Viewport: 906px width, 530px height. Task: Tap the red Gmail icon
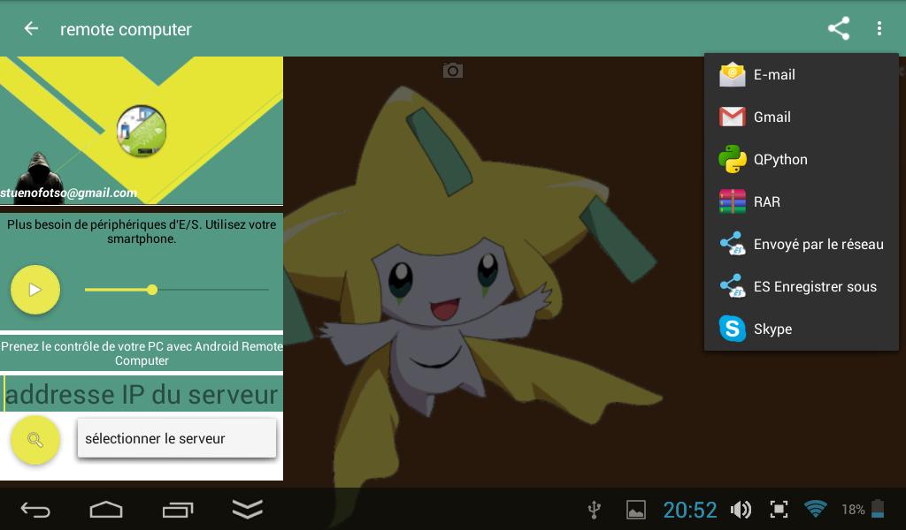(732, 117)
